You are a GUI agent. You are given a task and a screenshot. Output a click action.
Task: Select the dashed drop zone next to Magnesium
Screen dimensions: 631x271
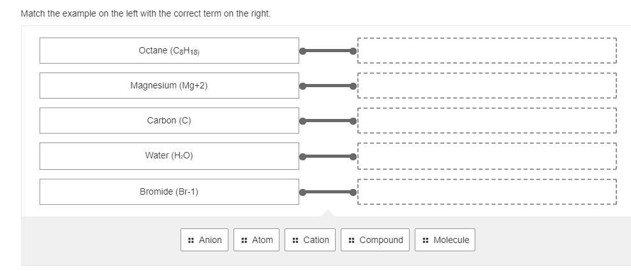tap(487, 85)
